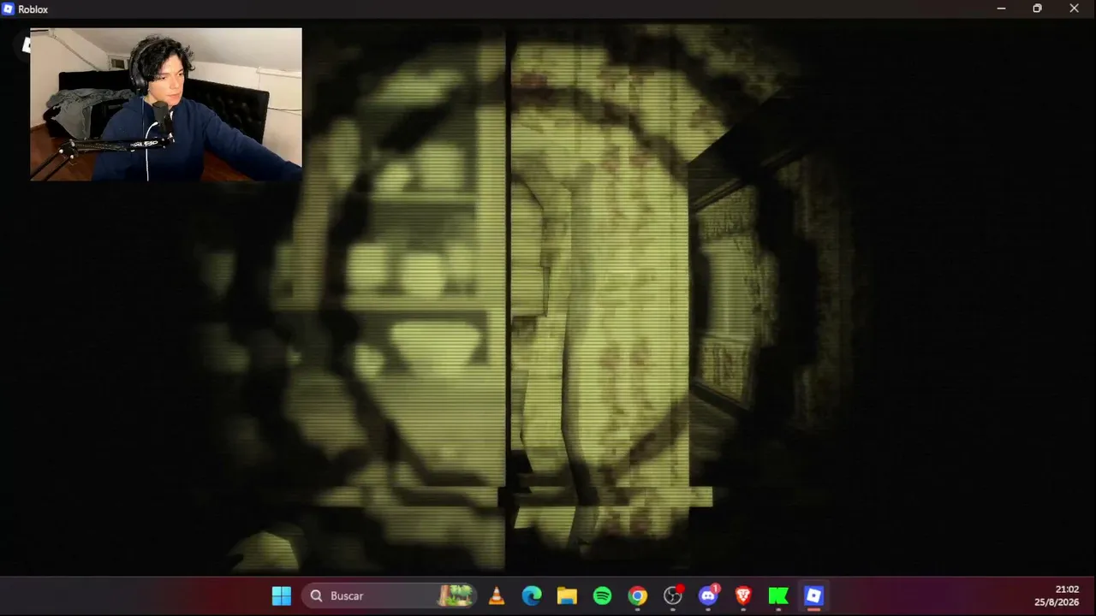Open Discord with the notification badge

click(708, 595)
